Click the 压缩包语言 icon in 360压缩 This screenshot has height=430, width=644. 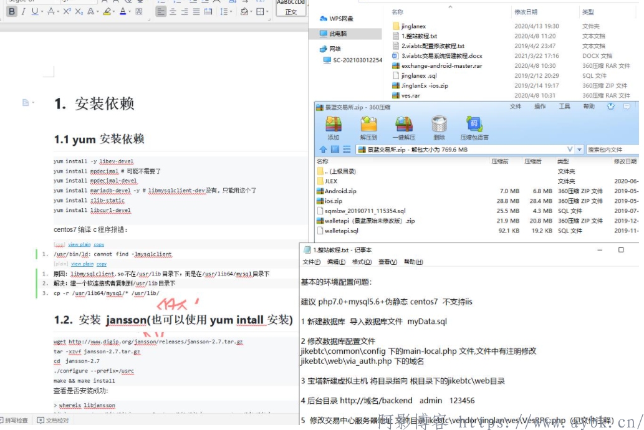(x=474, y=128)
